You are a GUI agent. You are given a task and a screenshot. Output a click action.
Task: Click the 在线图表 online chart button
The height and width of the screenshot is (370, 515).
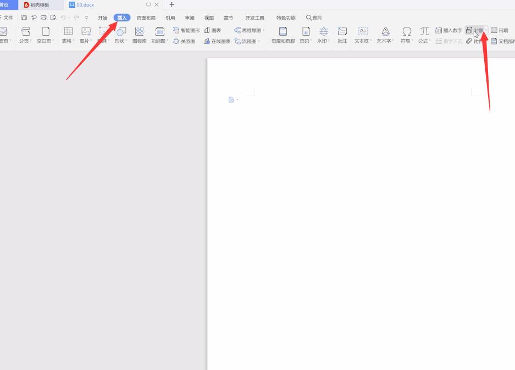[x=217, y=41]
